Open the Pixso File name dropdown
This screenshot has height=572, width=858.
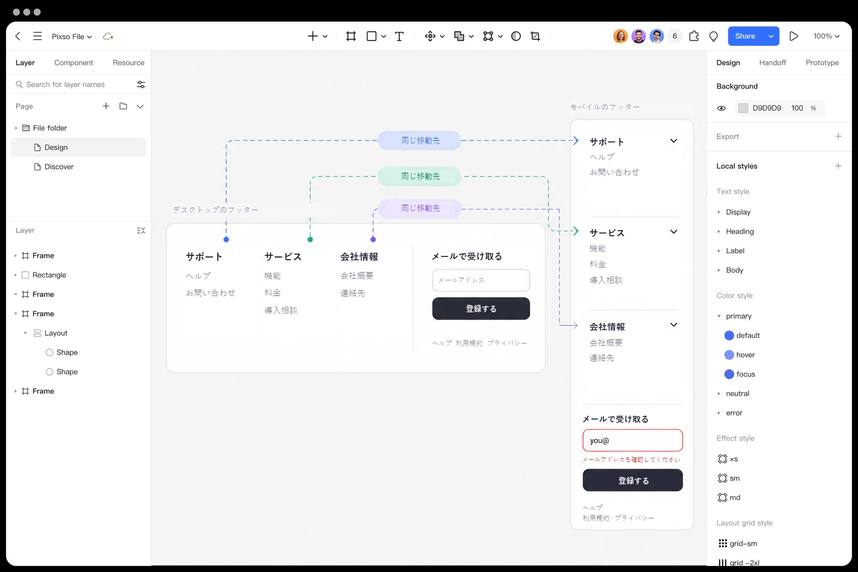[72, 36]
